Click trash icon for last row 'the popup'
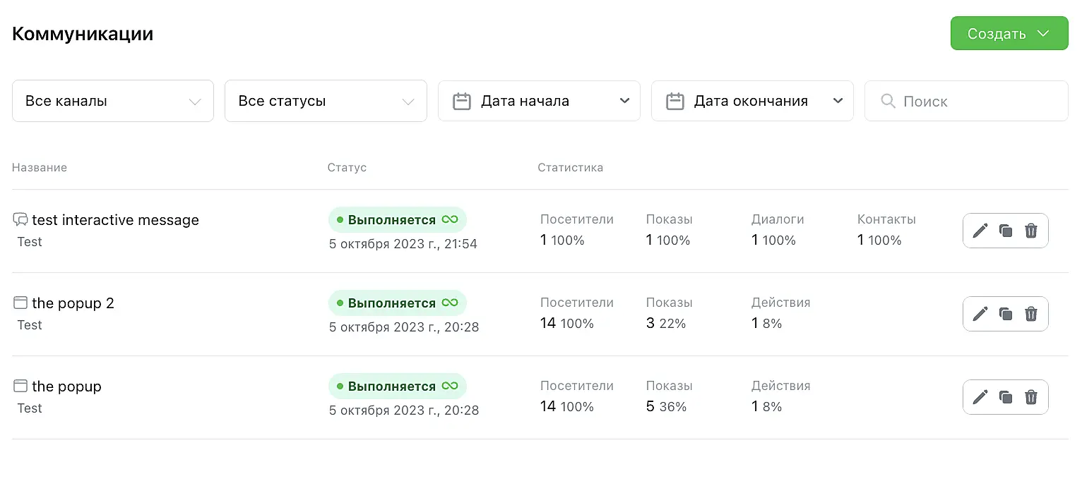The height and width of the screenshot is (481, 1082). click(x=1031, y=397)
